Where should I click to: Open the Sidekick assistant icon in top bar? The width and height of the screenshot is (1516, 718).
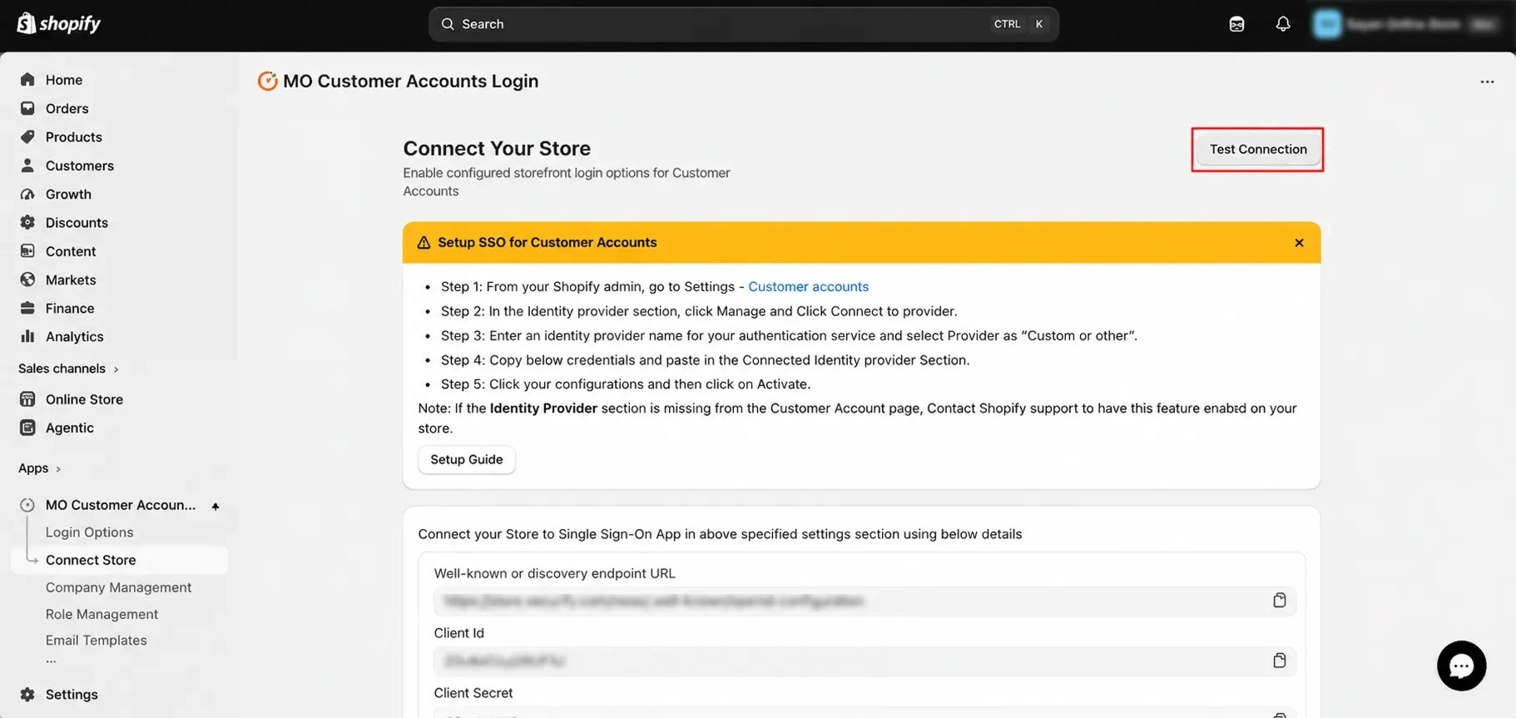pos(1236,24)
